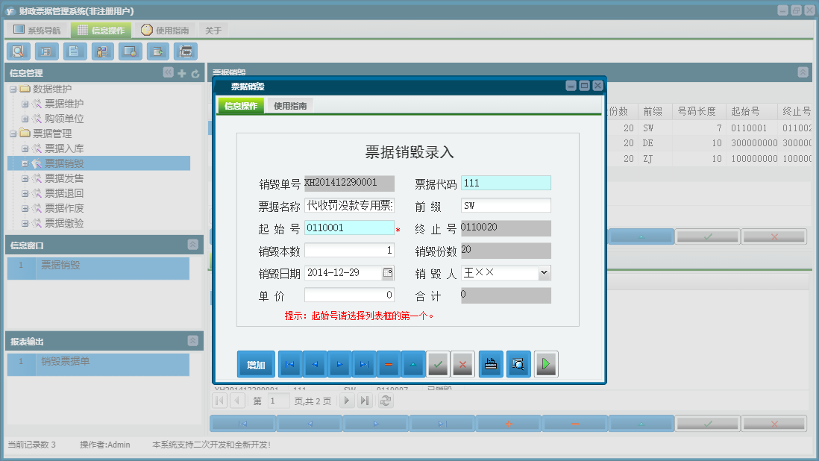Cancel with the red X in dialog toolbar
Viewport: 819px width, 461px height.
462,365
